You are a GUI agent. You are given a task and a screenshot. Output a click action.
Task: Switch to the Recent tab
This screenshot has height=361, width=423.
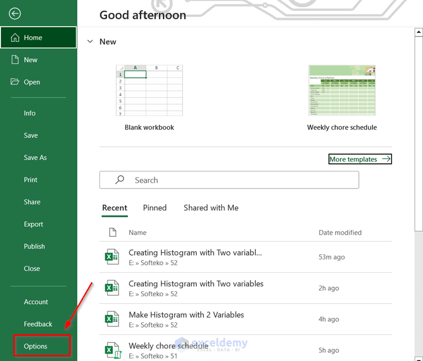(x=115, y=207)
